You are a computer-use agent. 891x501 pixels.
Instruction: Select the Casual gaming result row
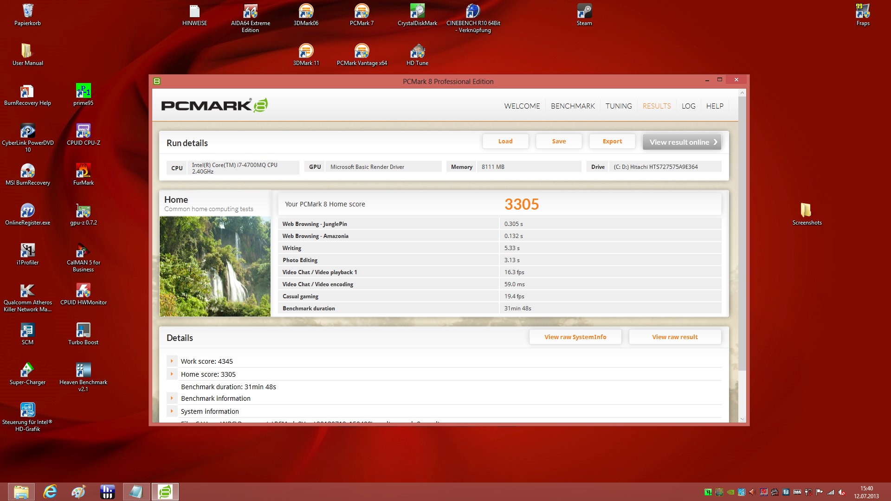499,296
